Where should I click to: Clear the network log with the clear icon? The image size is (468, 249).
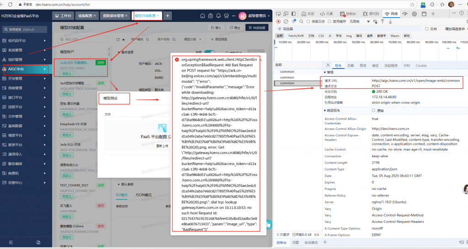286,21
